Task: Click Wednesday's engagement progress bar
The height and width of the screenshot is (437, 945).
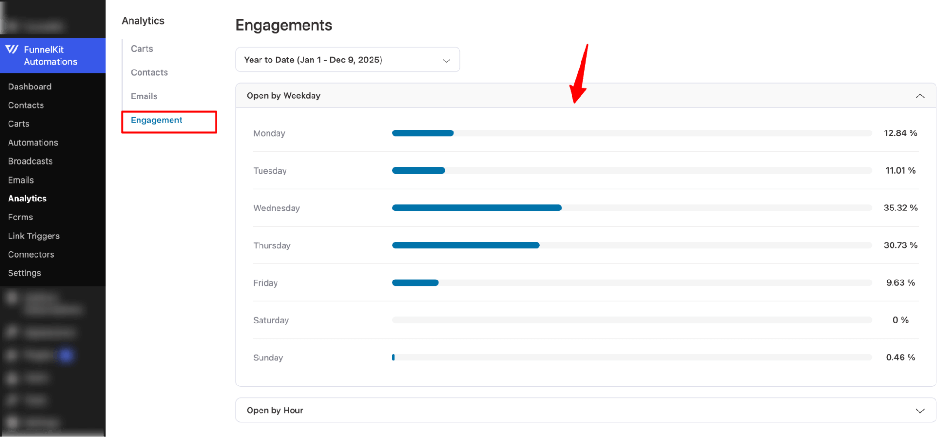Action: 476,208
